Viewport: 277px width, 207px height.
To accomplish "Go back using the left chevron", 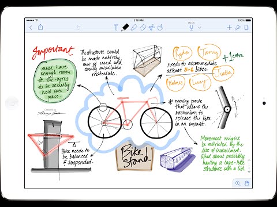I will tap(31, 28).
